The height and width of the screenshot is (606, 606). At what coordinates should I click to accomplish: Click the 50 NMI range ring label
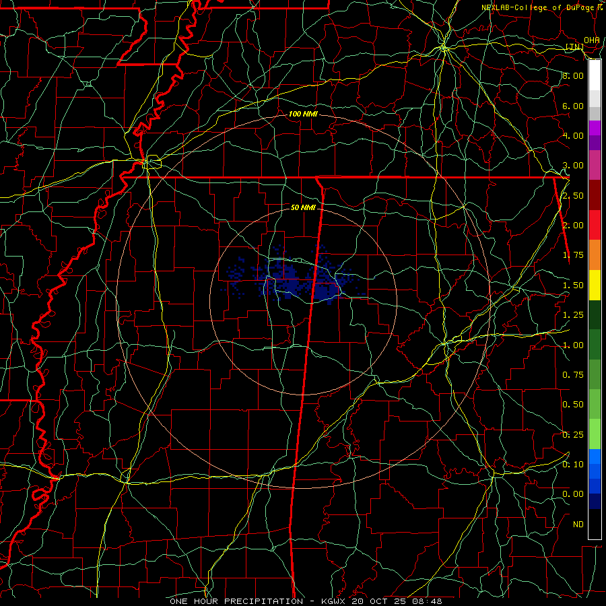pyautogui.click(x=303, y=207)
